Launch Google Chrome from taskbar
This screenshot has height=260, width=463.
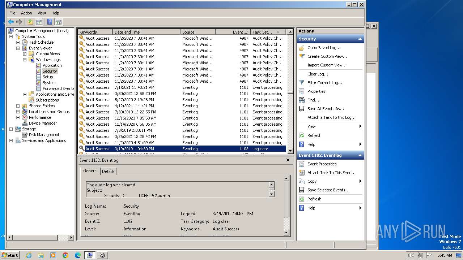(x=65, y=255)
